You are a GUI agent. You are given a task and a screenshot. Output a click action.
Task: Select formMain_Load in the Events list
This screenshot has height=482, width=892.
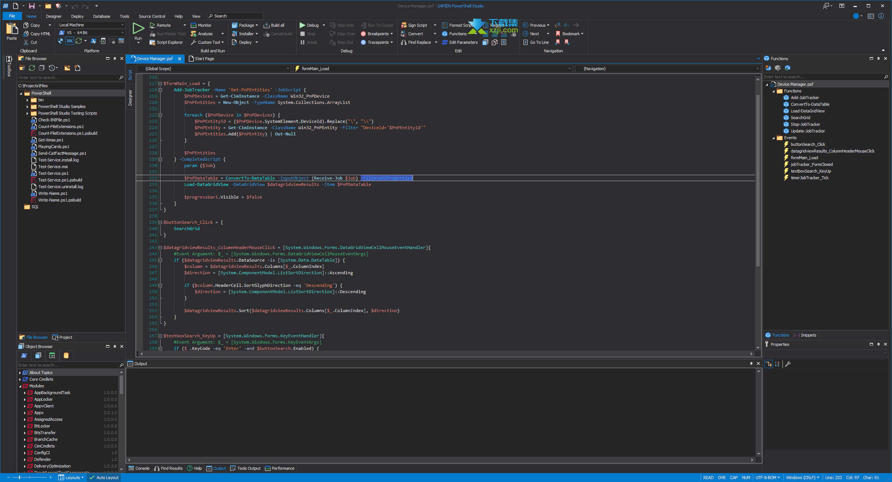point(804,158)
